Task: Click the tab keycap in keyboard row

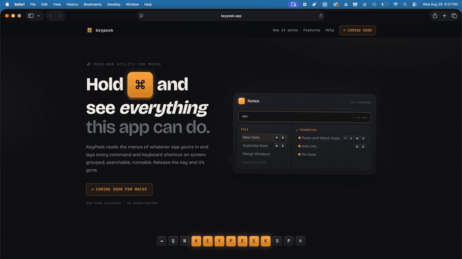Action: coord(162,241)
